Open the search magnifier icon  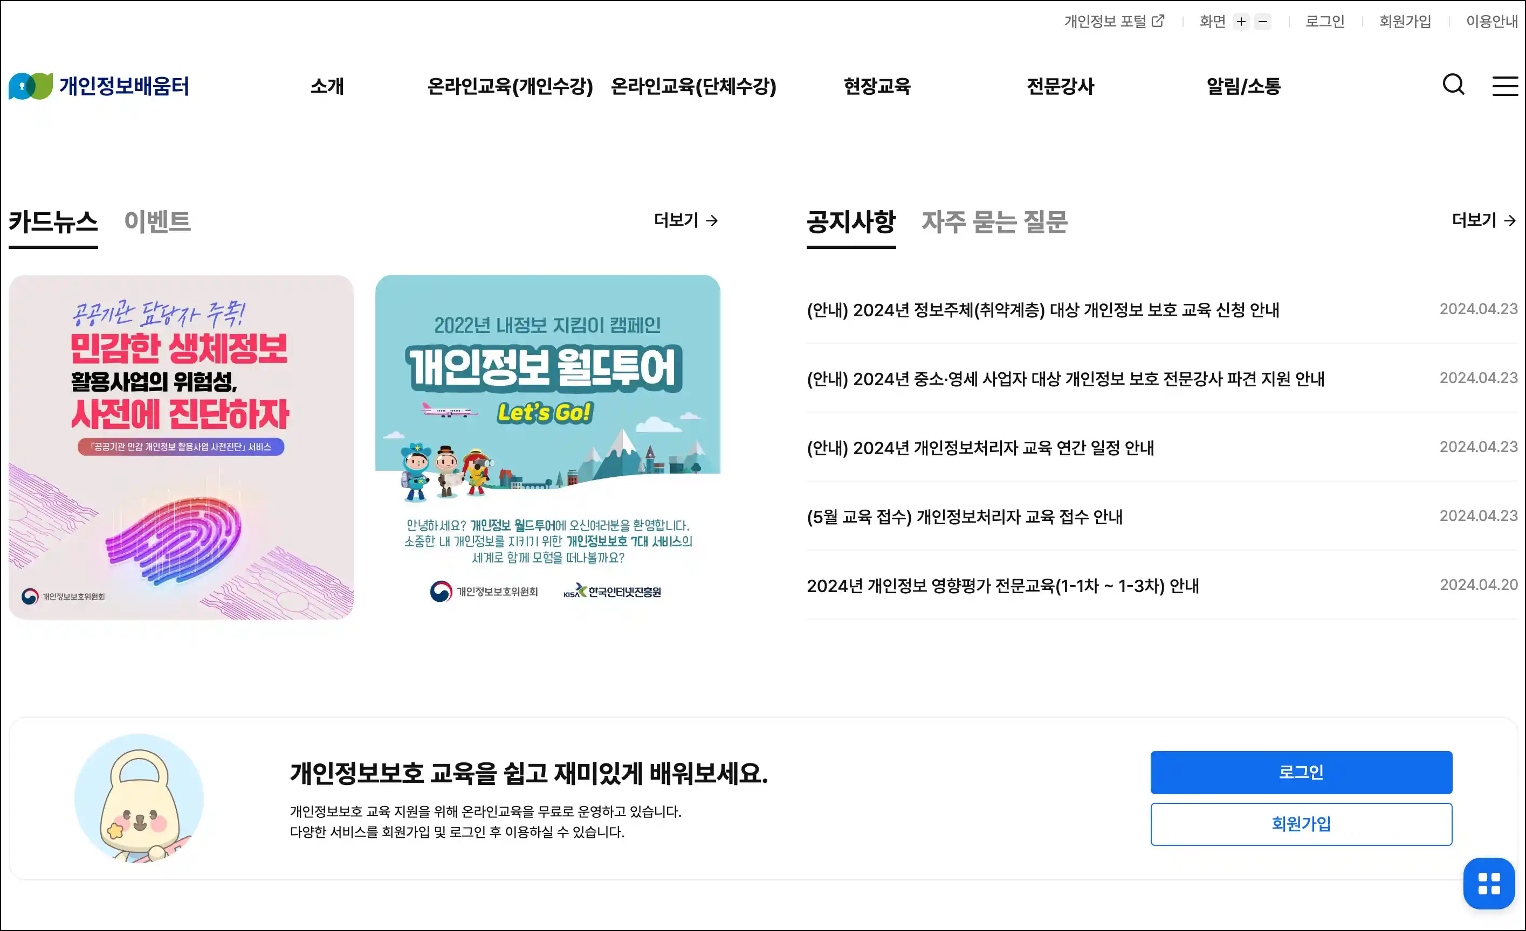[x=1453, y=85]
